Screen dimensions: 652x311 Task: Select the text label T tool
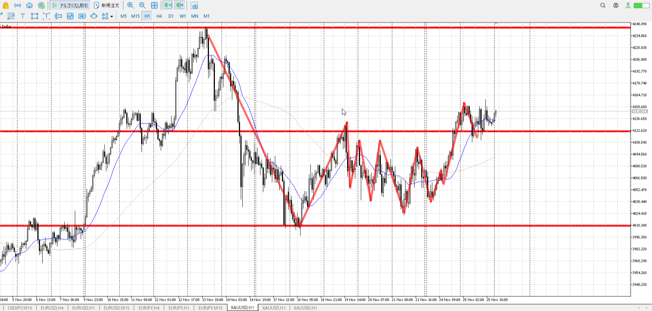23,16
